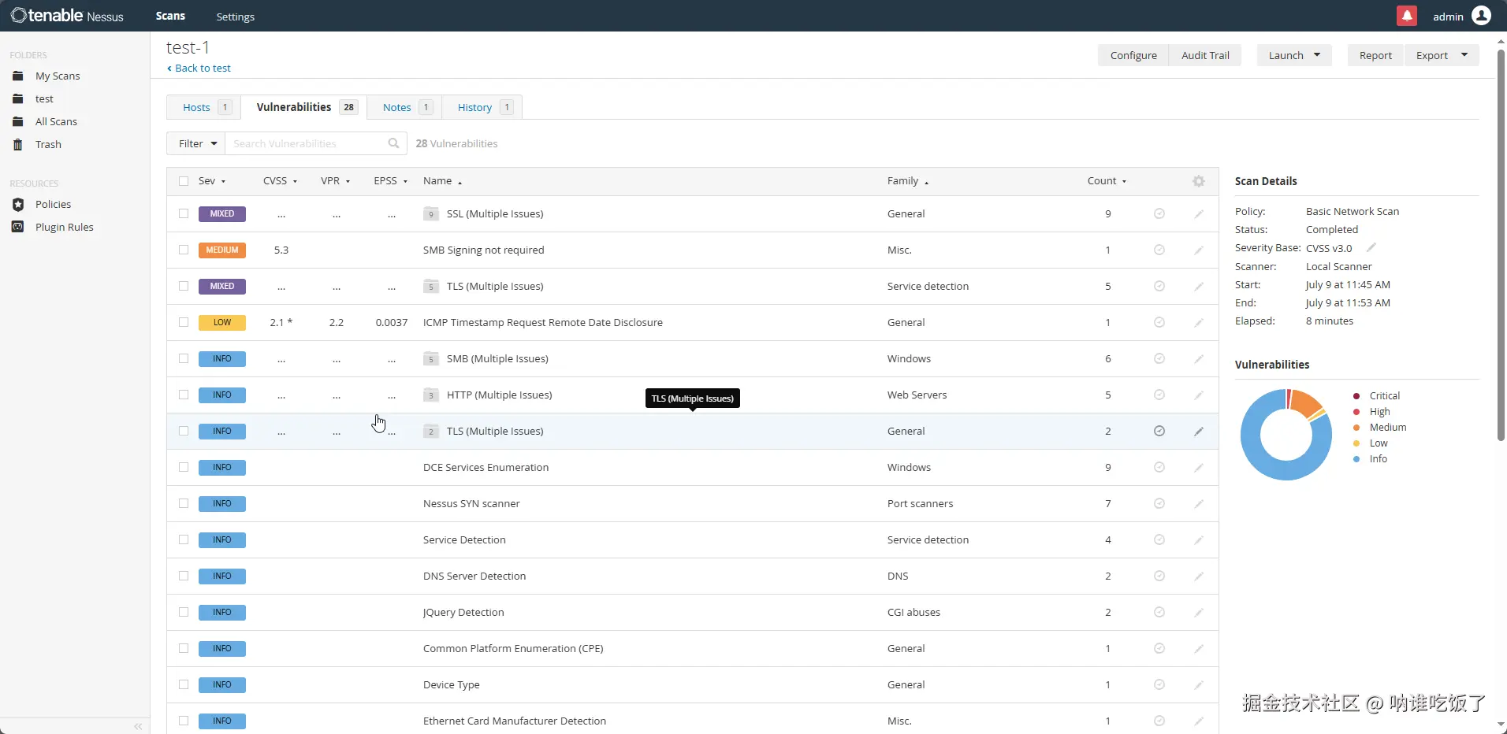Screen dimensions: 1507x734
Task: Sort by the Count column
Action: pyautogui.click(x=1107, y=181)
